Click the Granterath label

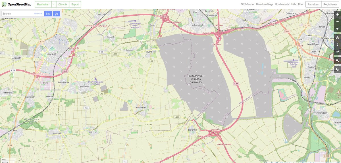30,97
